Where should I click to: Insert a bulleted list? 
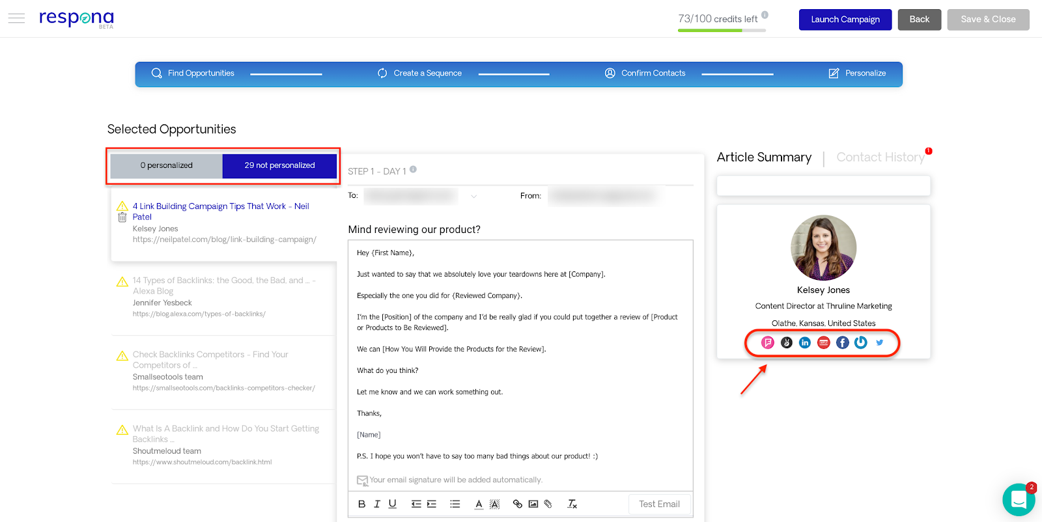pyautogui.click(x=455, y=504)
